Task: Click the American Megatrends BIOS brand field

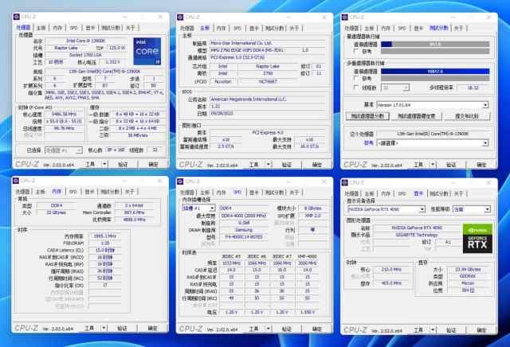Action: point(268,99)
